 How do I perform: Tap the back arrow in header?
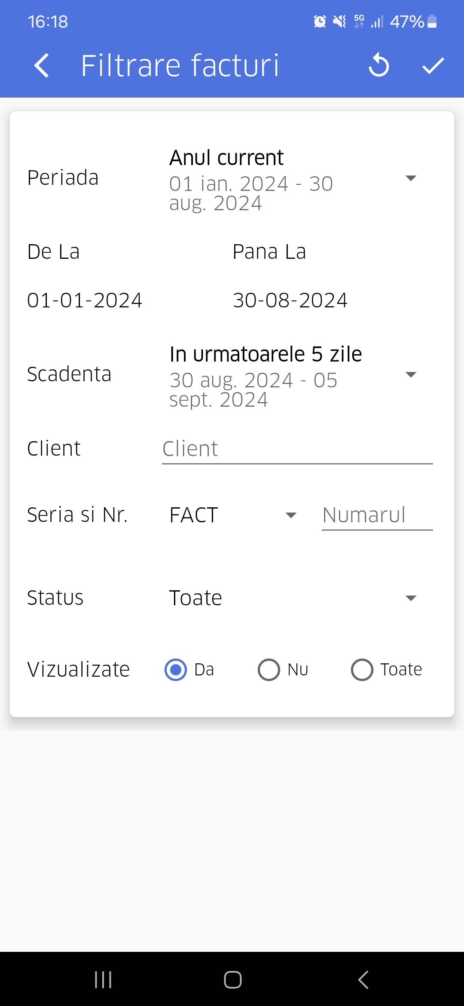click(x=42, y=66)
